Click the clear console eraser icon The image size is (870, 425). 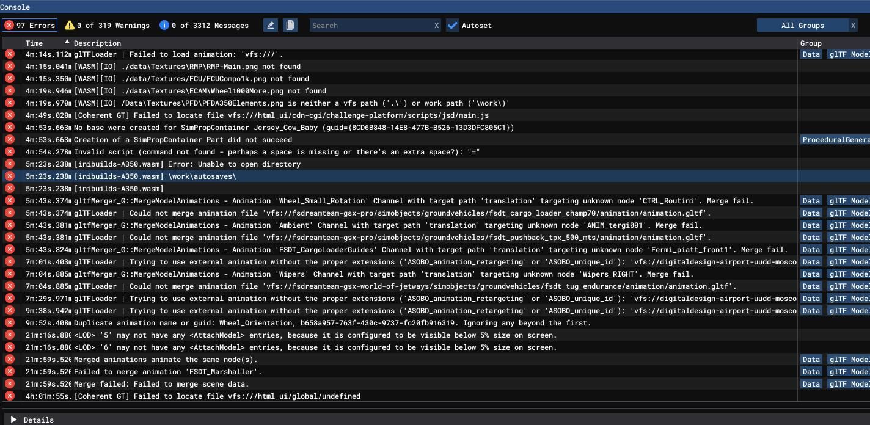point(271,25)
